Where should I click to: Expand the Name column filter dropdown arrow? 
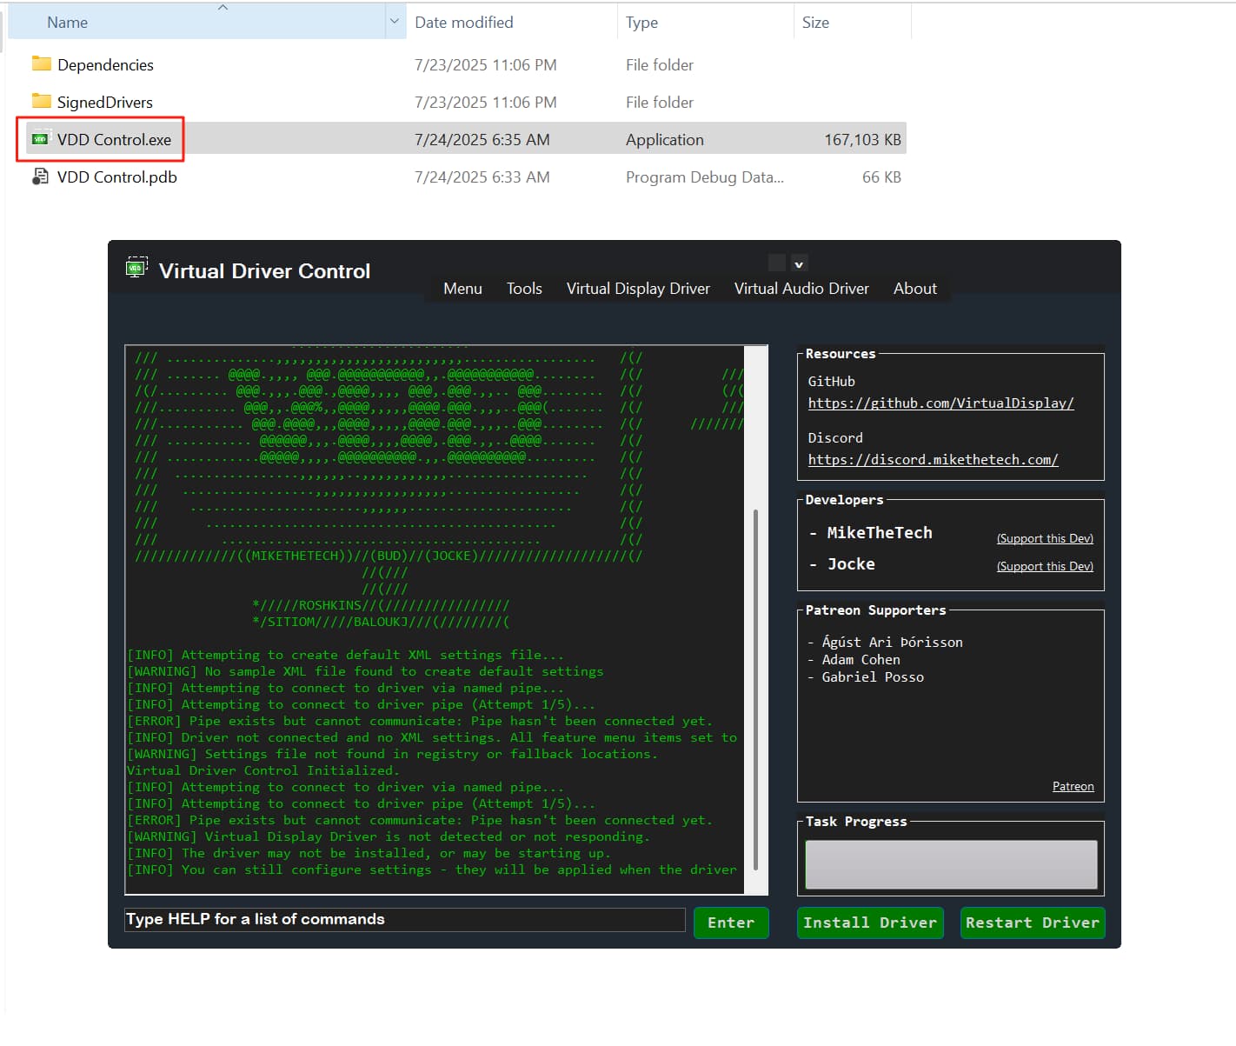point(395,22)
